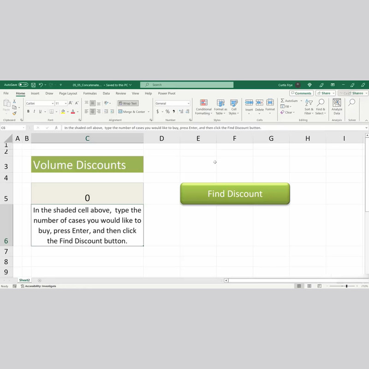Image resolution: width=369 pixels, height=369 pixels.
Task: Open the Merge & Center dropdown arrow
Action: 149,112
